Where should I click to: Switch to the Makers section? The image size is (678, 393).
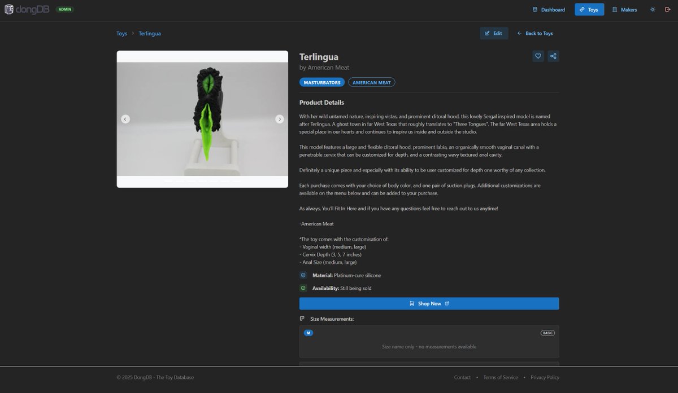pyautogui.click(x=624, y=9)
